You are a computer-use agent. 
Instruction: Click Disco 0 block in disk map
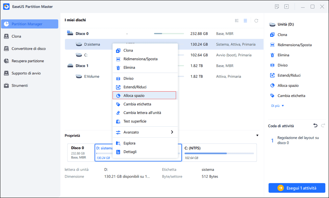[x=81, y=153]
